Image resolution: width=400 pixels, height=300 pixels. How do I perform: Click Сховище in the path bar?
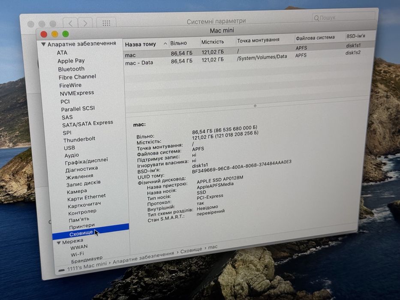191,251
